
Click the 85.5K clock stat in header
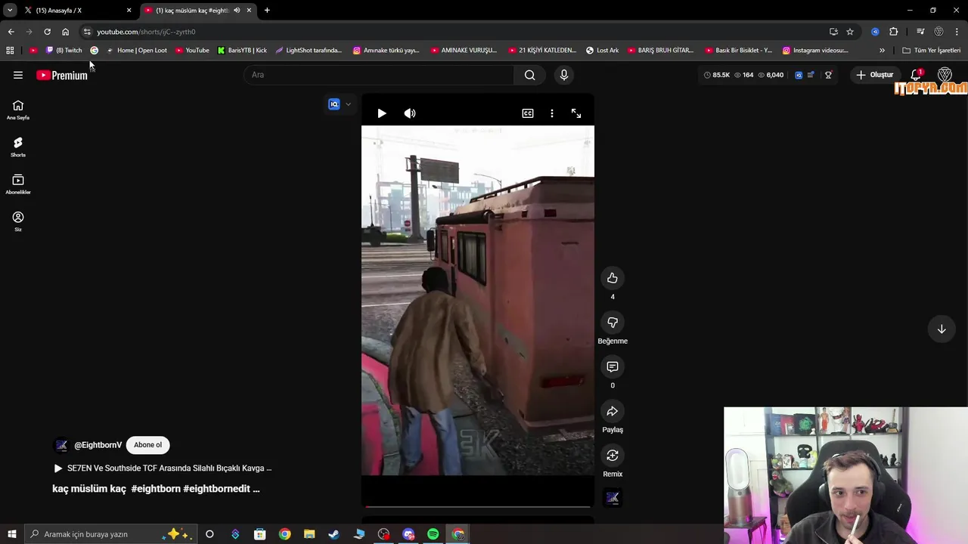point(716,75)
